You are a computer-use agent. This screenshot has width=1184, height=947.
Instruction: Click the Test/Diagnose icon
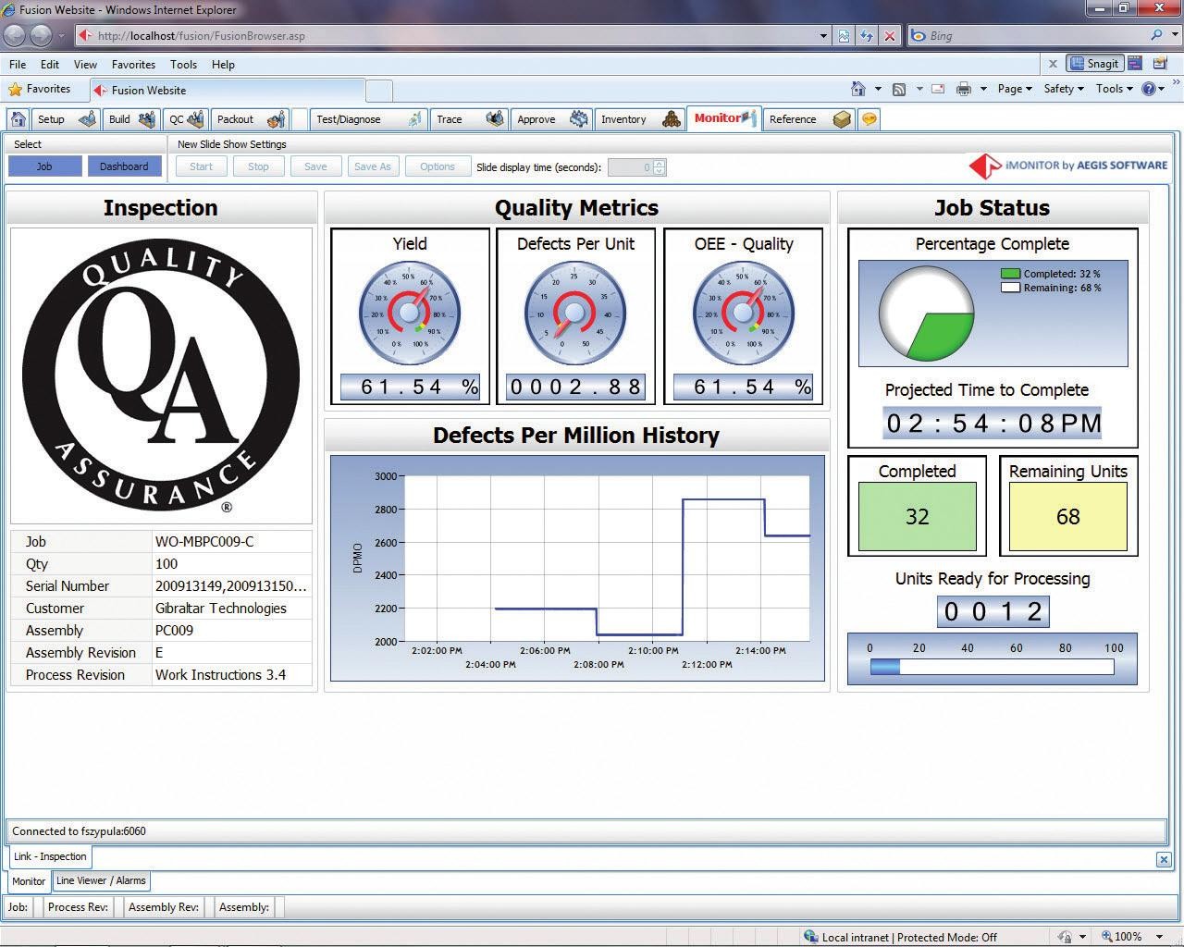point(414,119)
